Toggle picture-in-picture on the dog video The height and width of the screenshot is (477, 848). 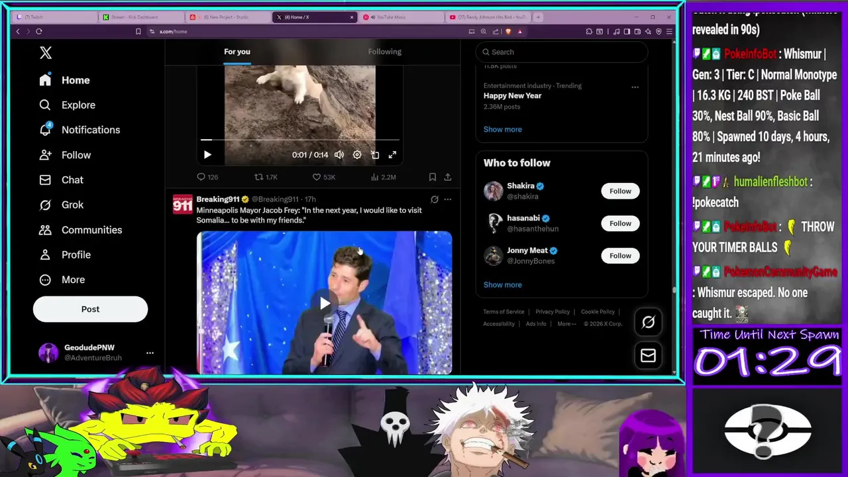pos(375,154)
